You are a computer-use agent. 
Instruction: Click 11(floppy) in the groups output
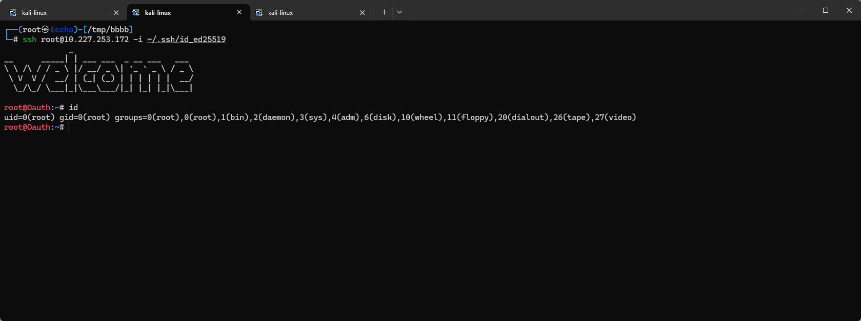470,117
